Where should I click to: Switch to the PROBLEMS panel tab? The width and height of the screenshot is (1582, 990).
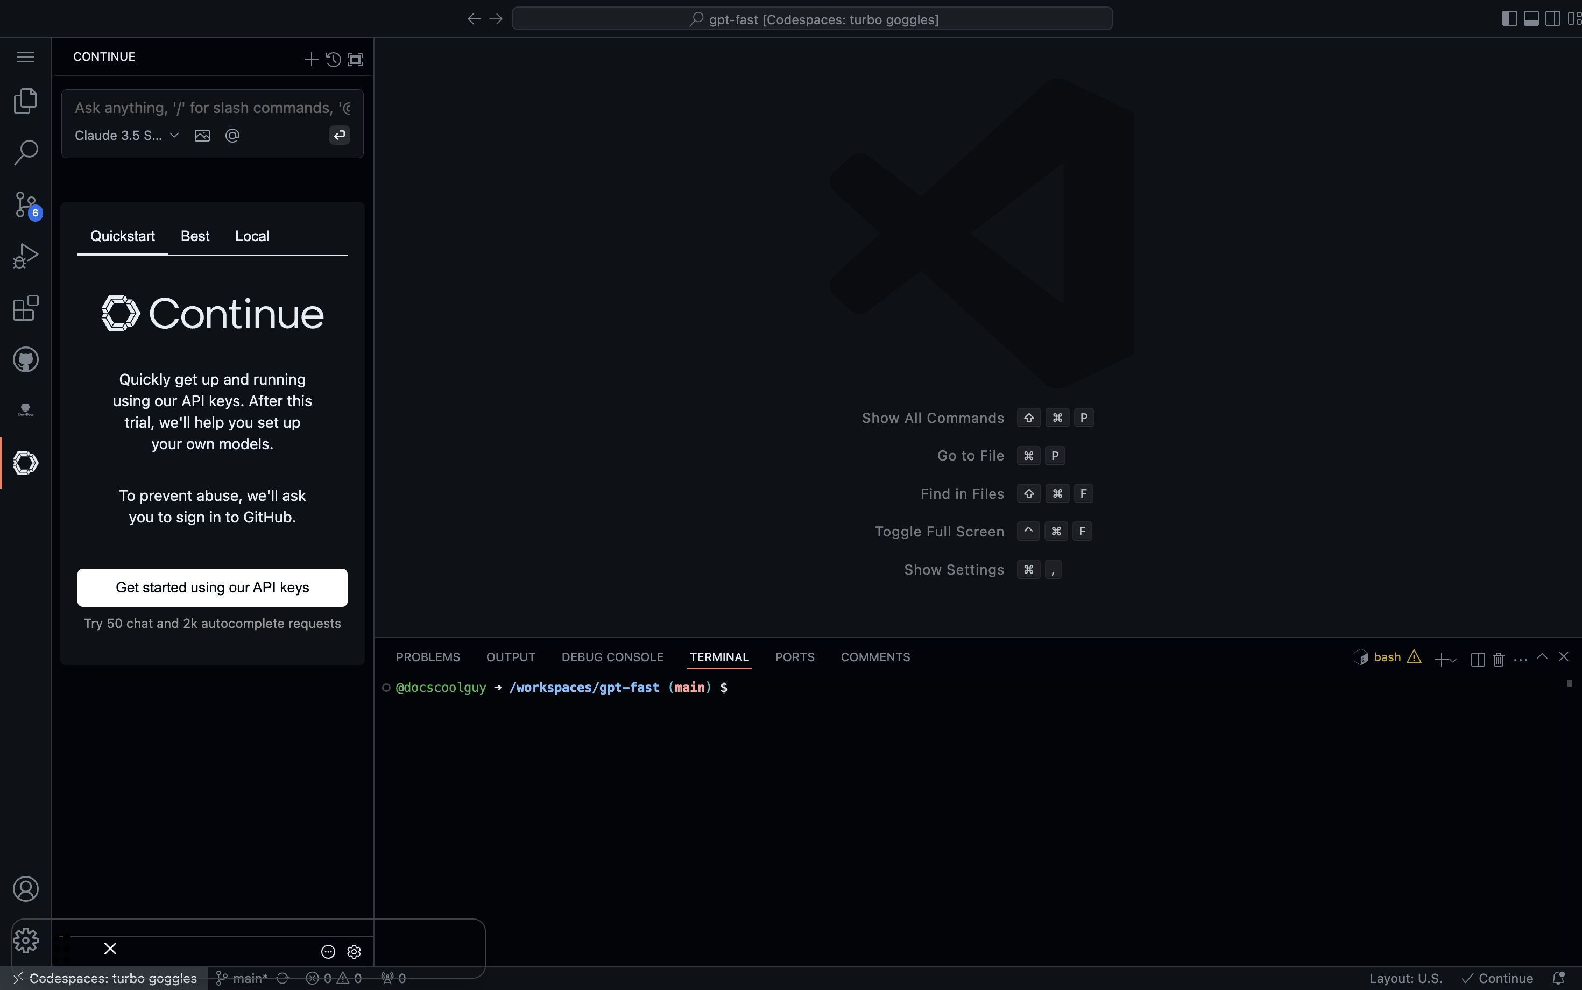click(428, 657)
